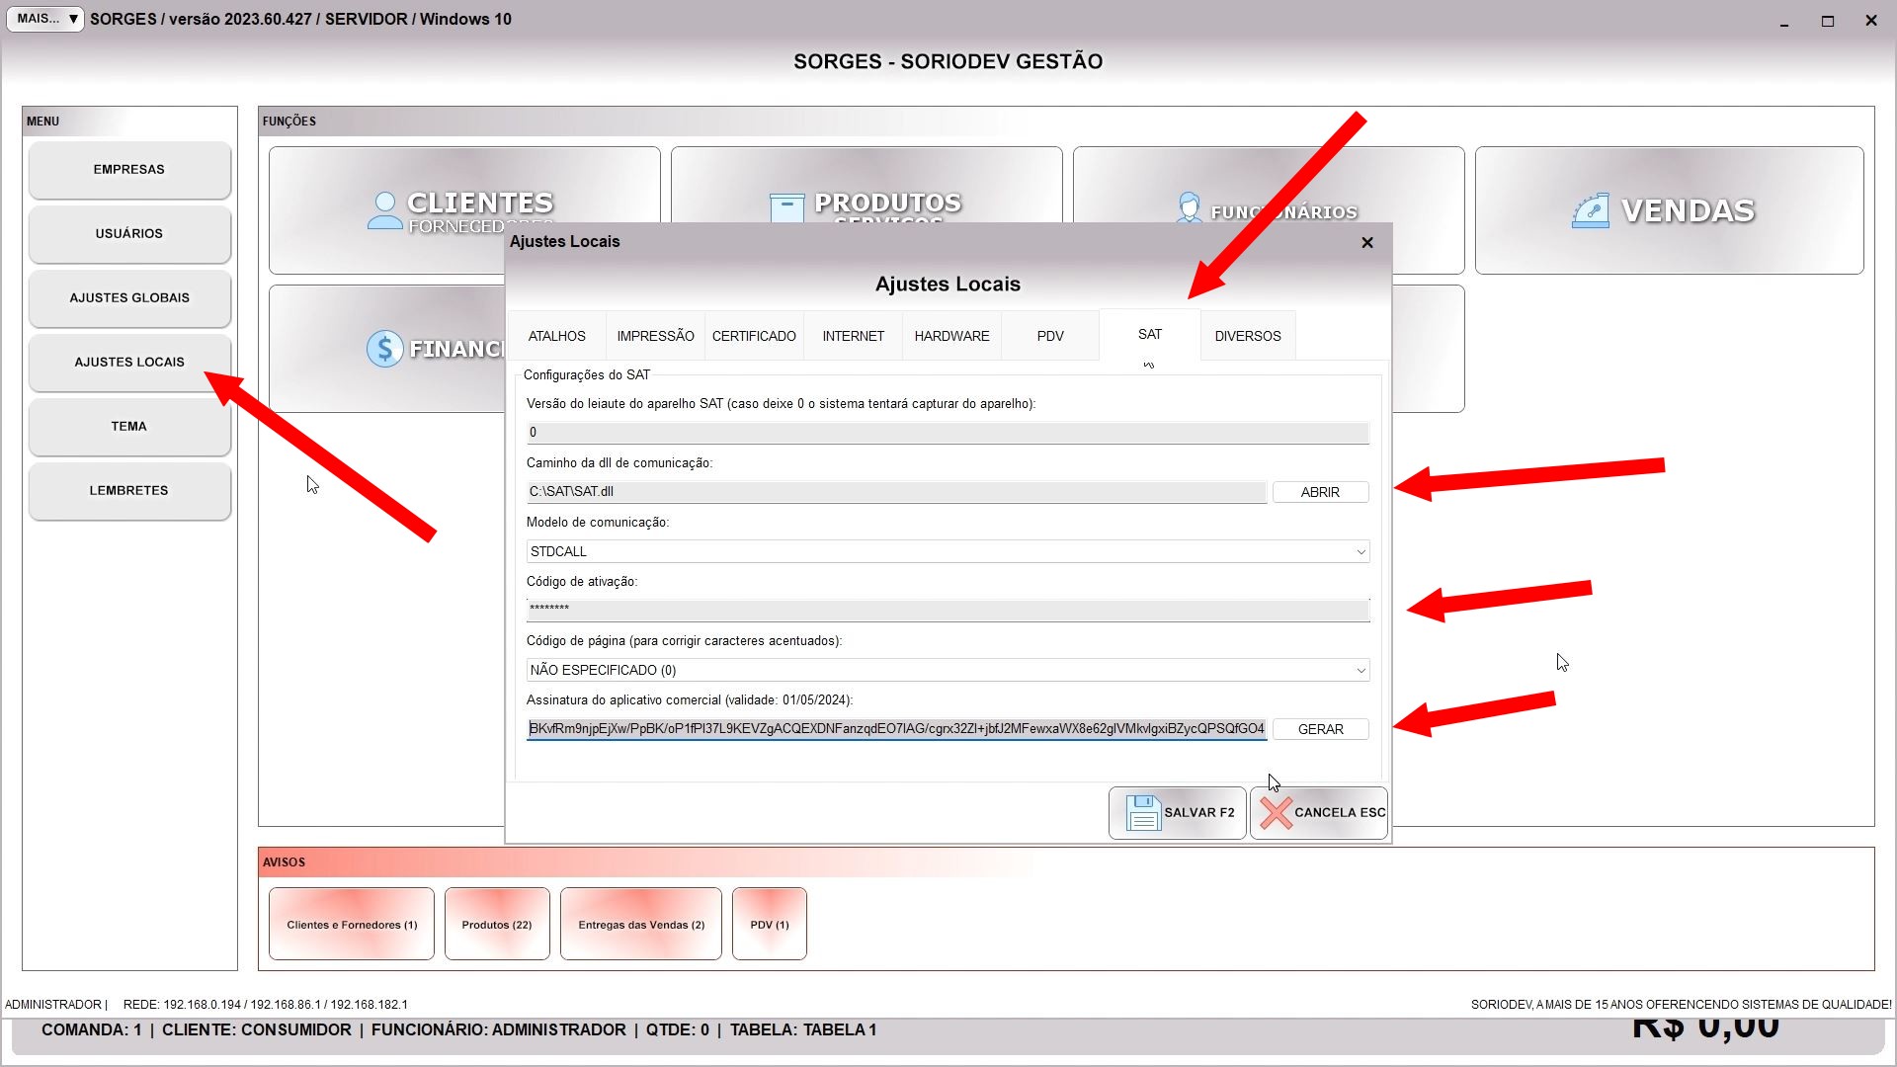
Task: Select the PDV tab
Action: pyautogui.click(x=1050, y=336)
